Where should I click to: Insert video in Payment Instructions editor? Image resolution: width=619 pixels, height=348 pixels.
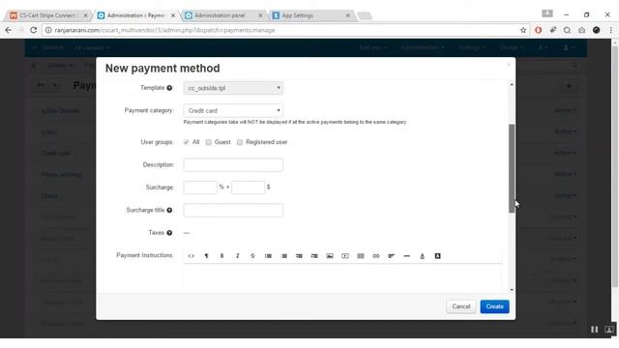point(345,256)
